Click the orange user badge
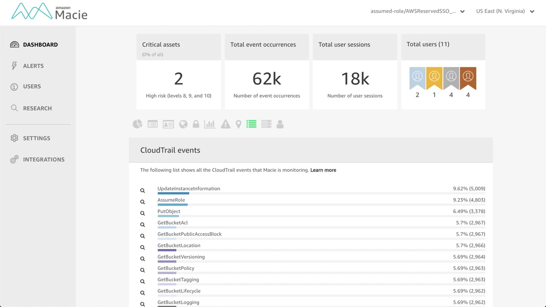This screenshot has height=307, width=546. coord(468,78)
